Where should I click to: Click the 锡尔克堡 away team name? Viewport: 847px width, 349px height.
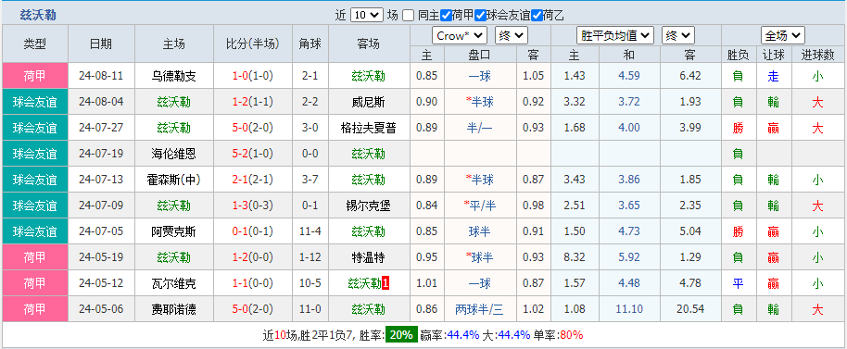pos(369,206)
